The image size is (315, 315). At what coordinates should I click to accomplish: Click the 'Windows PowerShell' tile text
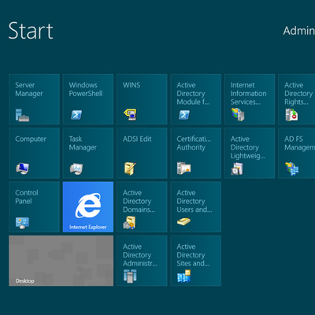[x=86, y=89]
